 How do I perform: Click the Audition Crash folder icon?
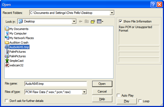[7, 43]
